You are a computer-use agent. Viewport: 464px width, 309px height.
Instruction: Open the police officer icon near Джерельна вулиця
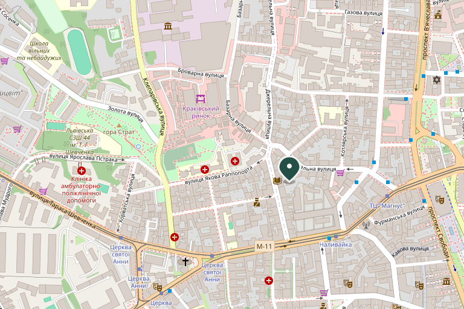[257, 202]
